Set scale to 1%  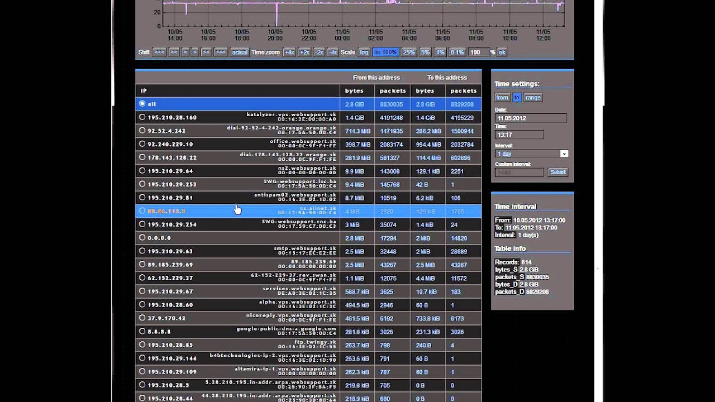pos(440,52)
